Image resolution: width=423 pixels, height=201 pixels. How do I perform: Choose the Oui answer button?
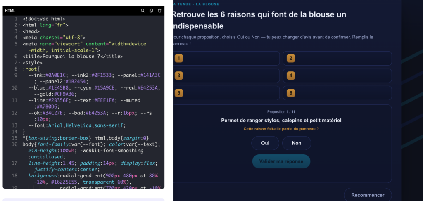(265, 143)
